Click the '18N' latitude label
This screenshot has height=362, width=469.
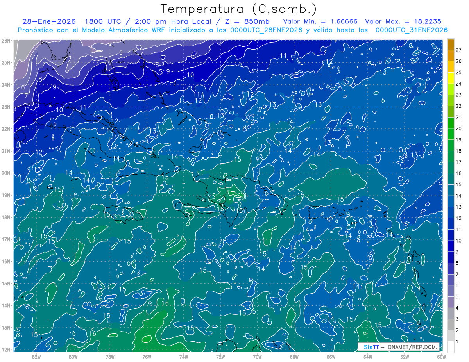(5, 217)
